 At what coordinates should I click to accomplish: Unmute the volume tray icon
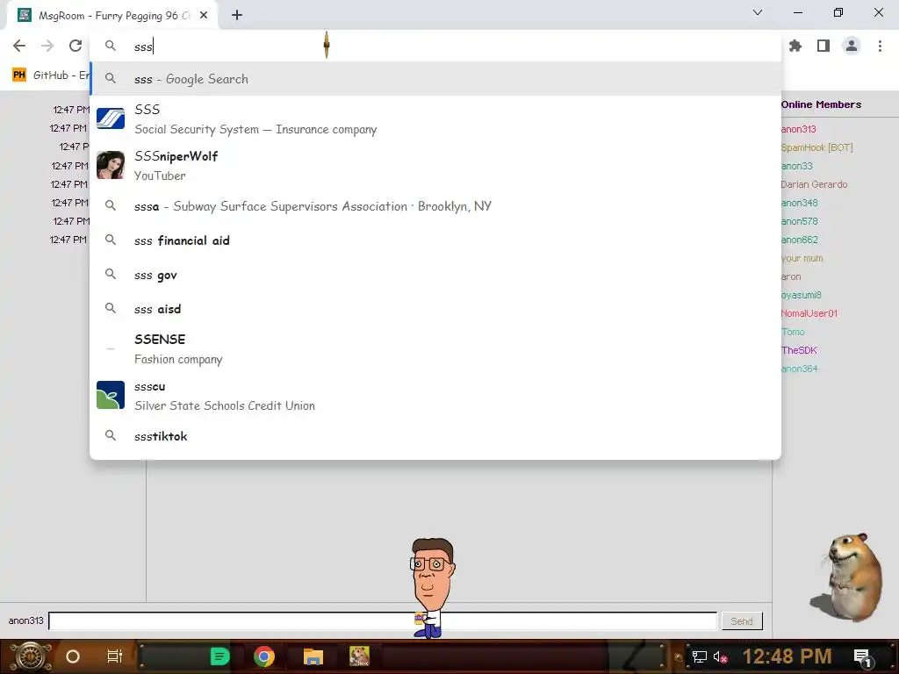pos(720,656)
